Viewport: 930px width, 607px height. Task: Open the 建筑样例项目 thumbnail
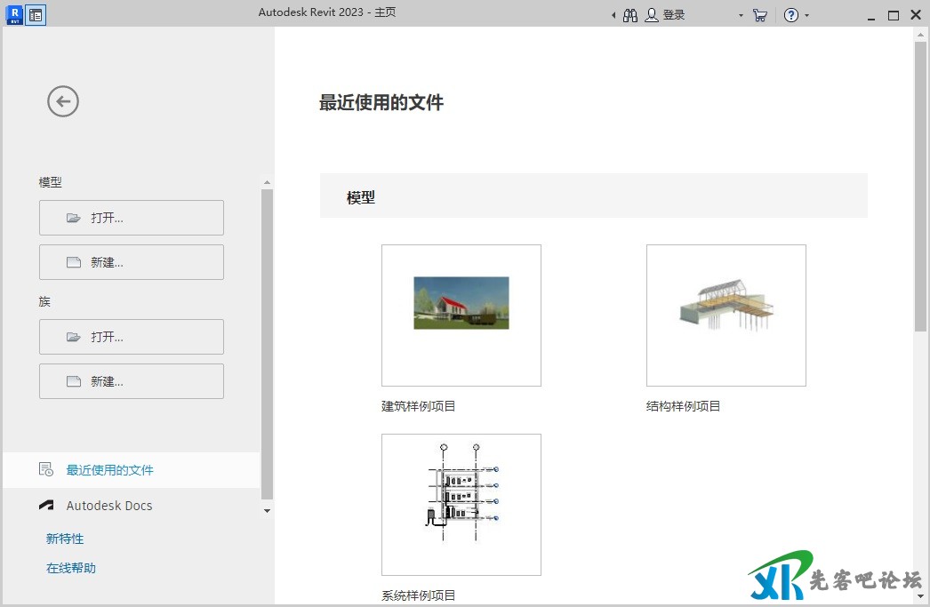[461, 315]
